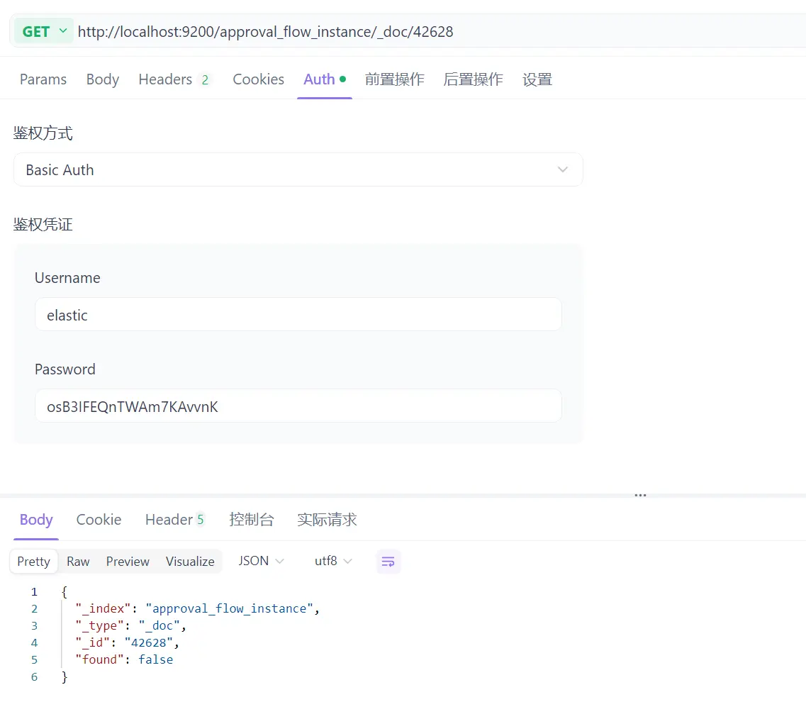Switch to the Body request tab
The width and height of the screenshot is (806, 719).
coord(102,79)
